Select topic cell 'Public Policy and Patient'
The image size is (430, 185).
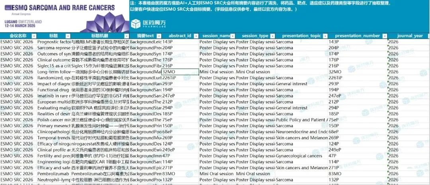[x=301, y=120]
